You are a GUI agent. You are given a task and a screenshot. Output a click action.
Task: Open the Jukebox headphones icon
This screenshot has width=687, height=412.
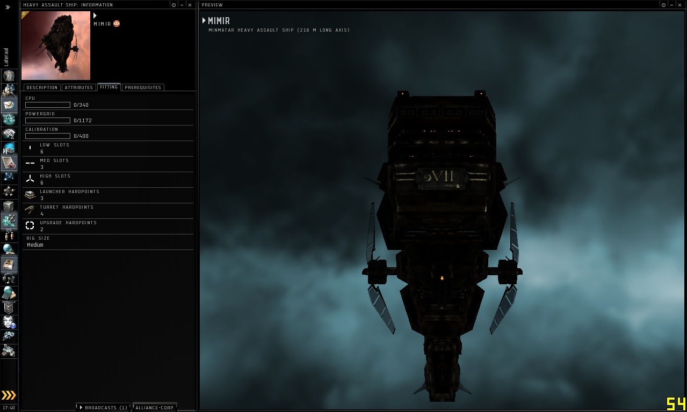tap(9, 278)
